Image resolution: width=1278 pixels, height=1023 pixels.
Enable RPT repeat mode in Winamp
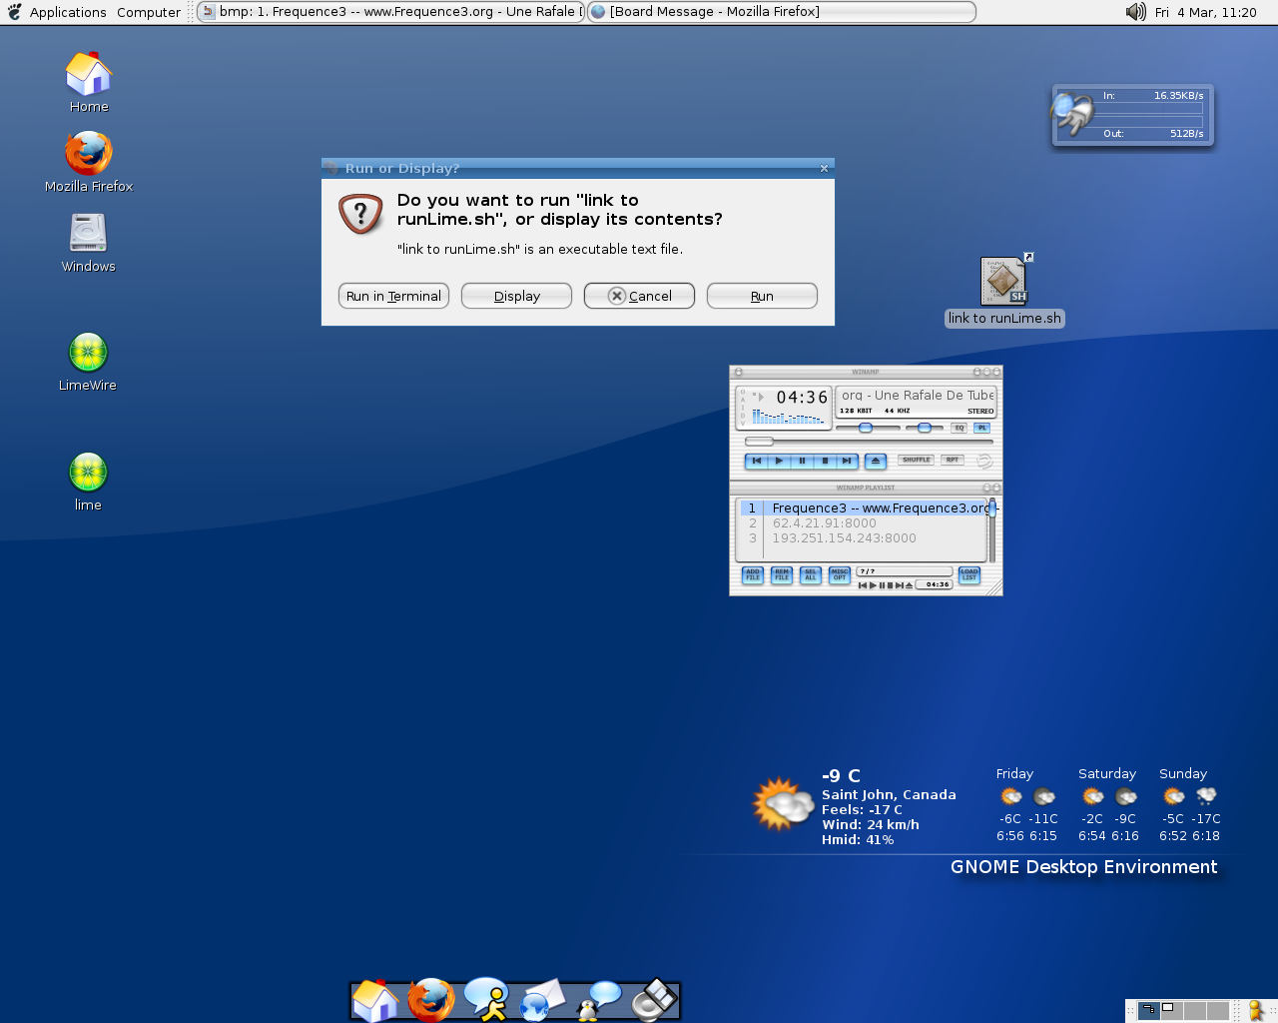[953, 460]
